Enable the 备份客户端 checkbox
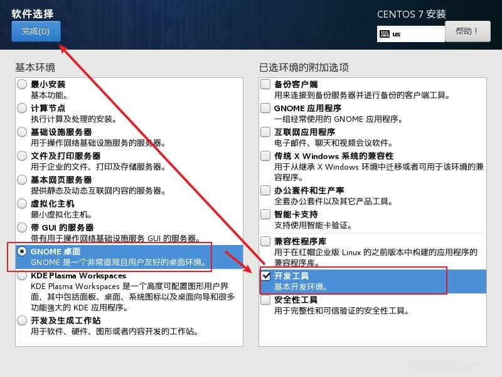Screen dimensions: 502x377 coord(265,84)
